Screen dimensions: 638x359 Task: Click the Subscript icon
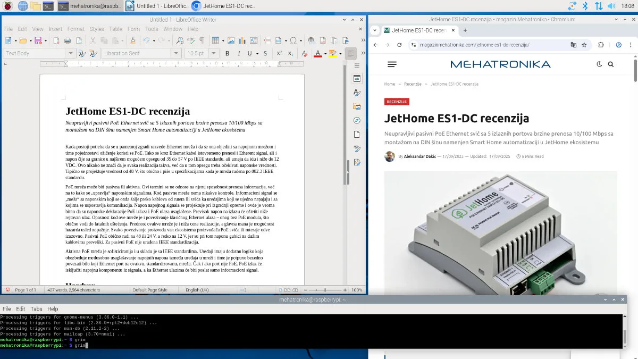291,53
